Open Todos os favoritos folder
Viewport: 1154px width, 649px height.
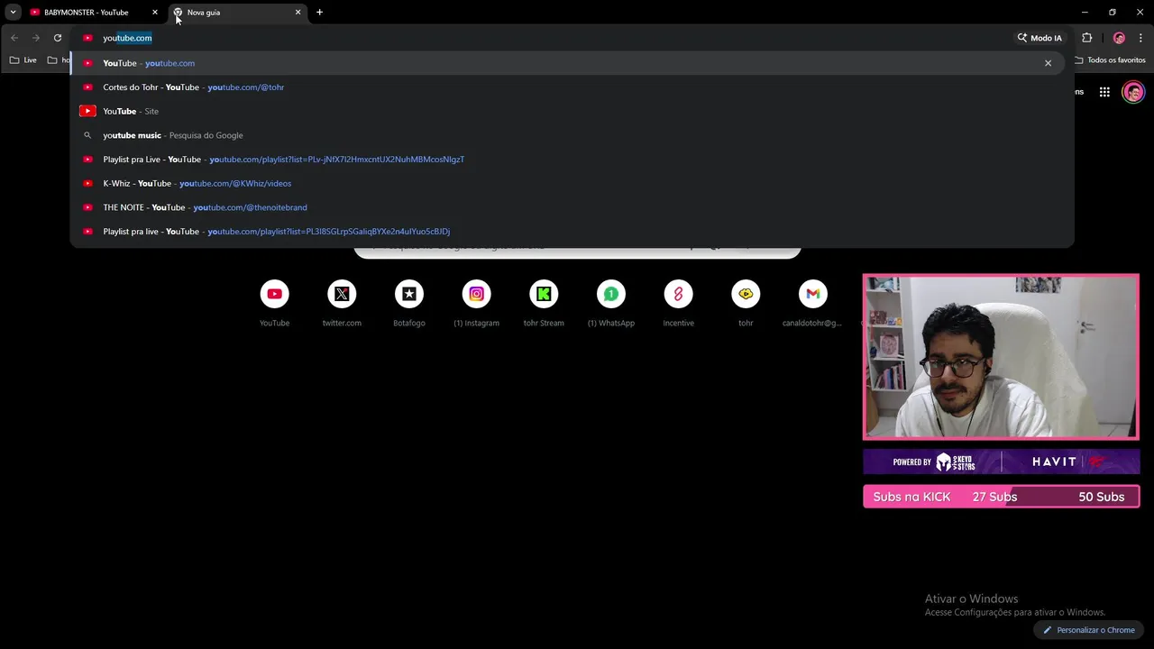[x=1110, y=60]
